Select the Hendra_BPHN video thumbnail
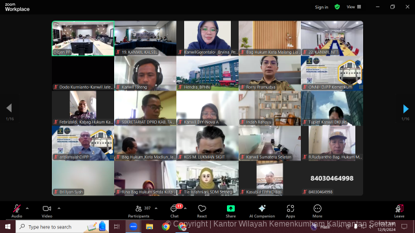This screenshot has height=233, width=415. coord(207,73)
